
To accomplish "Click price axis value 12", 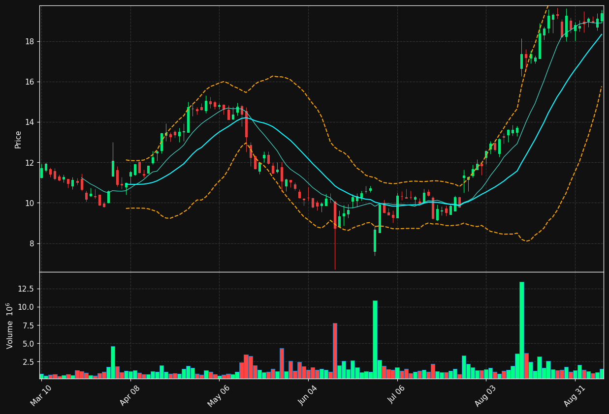I will (31, 163).
